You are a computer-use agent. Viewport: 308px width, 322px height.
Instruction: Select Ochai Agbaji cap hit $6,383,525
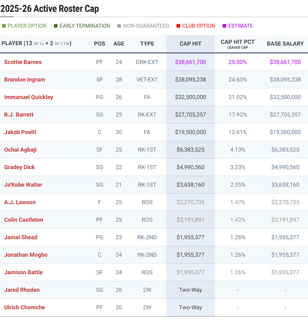(190, 150)
